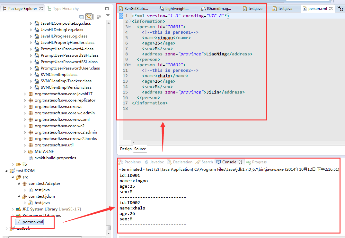Select SVNClientImpl.class file icon
Screen dimensions: 345x238
click(x=37, y=75)
